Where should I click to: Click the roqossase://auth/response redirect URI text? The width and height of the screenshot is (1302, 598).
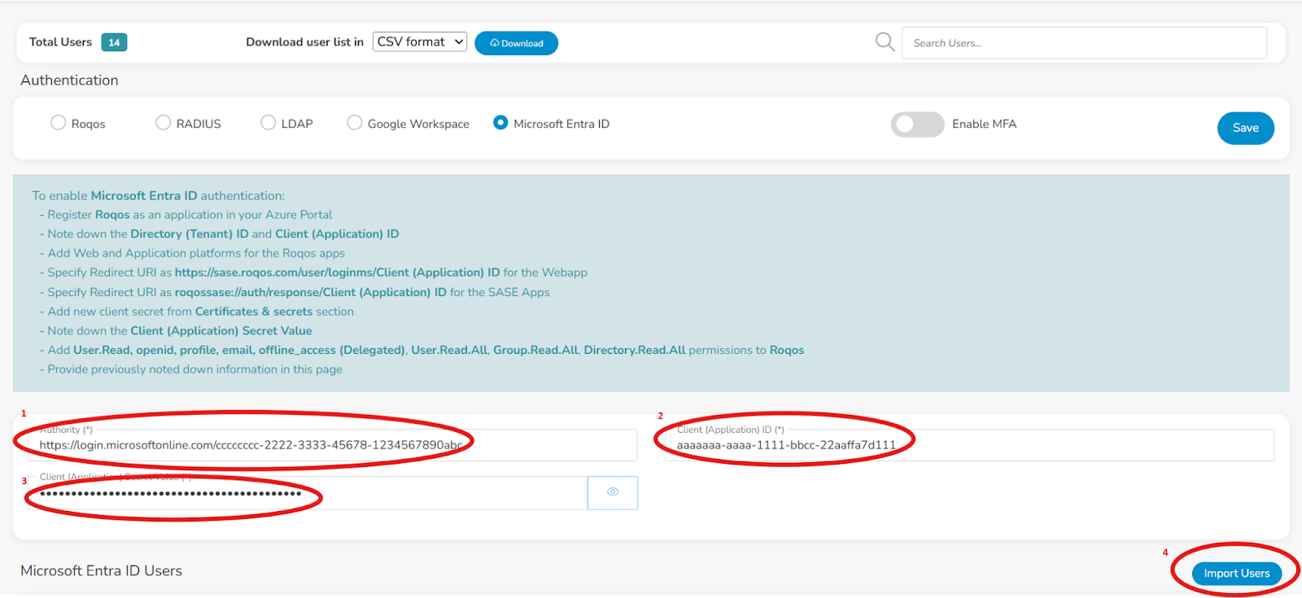pos(311,292)
